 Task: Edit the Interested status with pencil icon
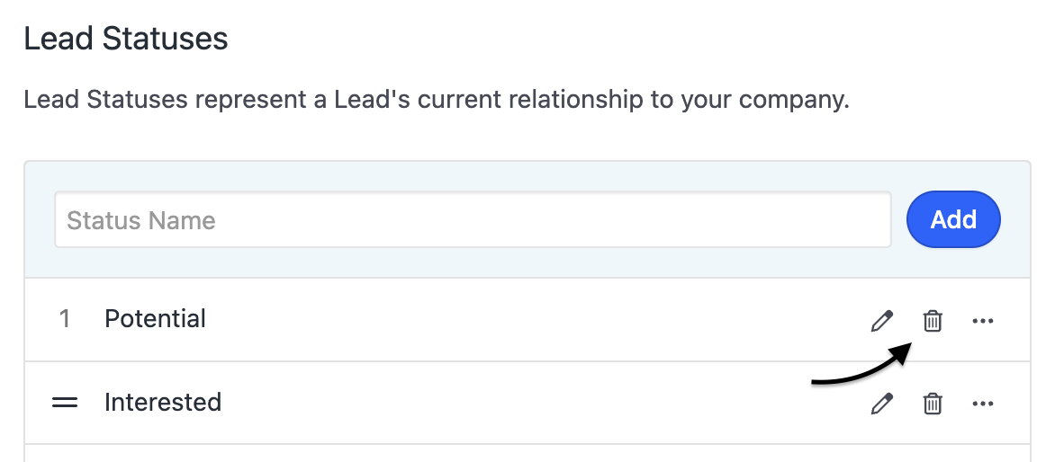(x=882, y=404)
